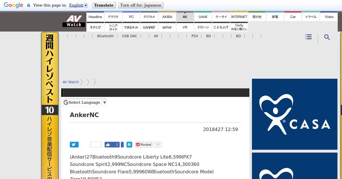Go to the 家電 tab
Screen dimensions: 342x179
click(275, 16)
